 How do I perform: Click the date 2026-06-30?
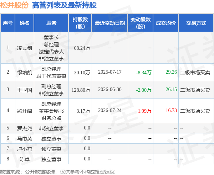[x=110, y=89]
